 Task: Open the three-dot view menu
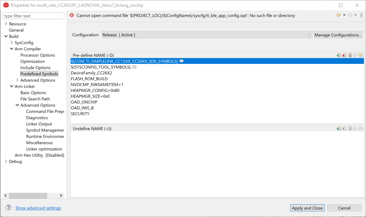tap(361, 15)
